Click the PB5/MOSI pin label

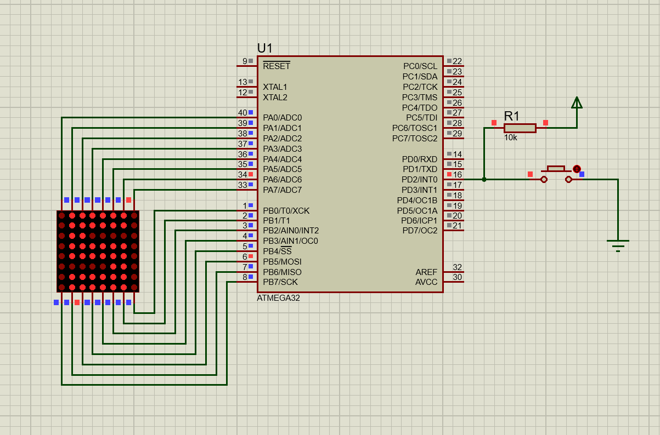tap(282, 262)
